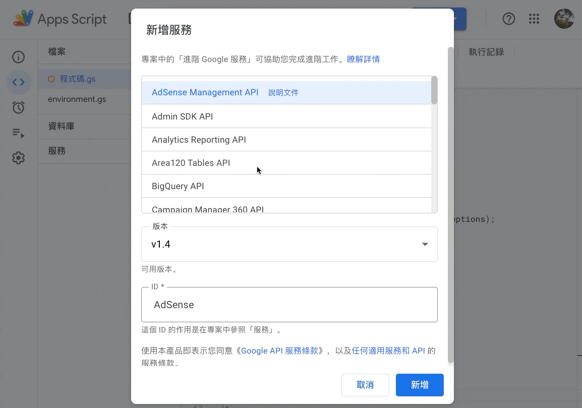This screenshot has width=582, height=408.
Task: Click the 服務 services section
Action: tap(57, 151)
